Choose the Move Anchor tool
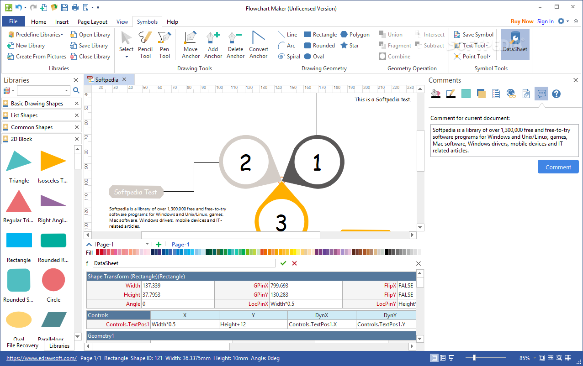 click(191, 45)
